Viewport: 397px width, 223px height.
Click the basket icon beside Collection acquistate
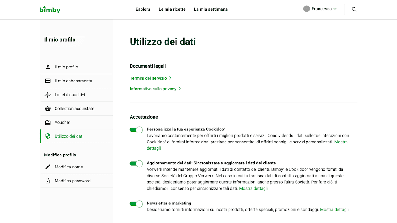pyautogui.click(x=48, y=108)
